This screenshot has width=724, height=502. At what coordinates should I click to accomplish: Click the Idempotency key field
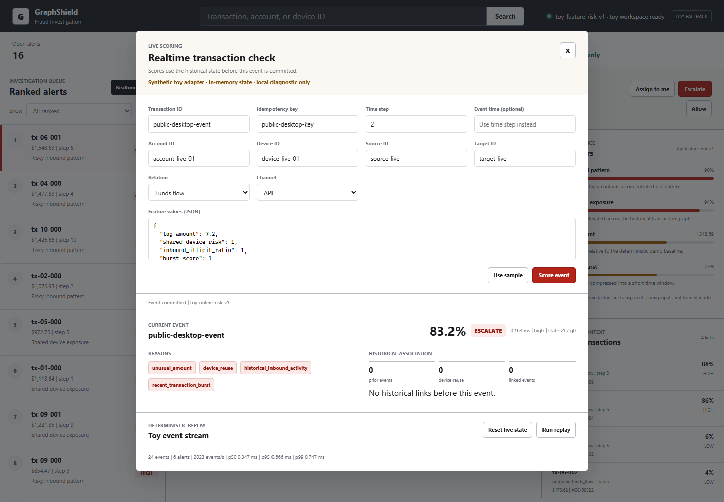[308, 124]
